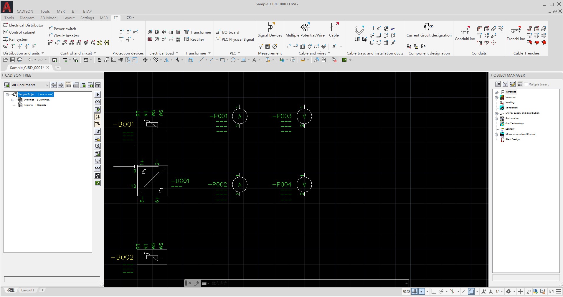This screenshot has width=563, height=297.
Task: Open the ETAP menu
Action: pyautogui.click(x=87, y=11)
